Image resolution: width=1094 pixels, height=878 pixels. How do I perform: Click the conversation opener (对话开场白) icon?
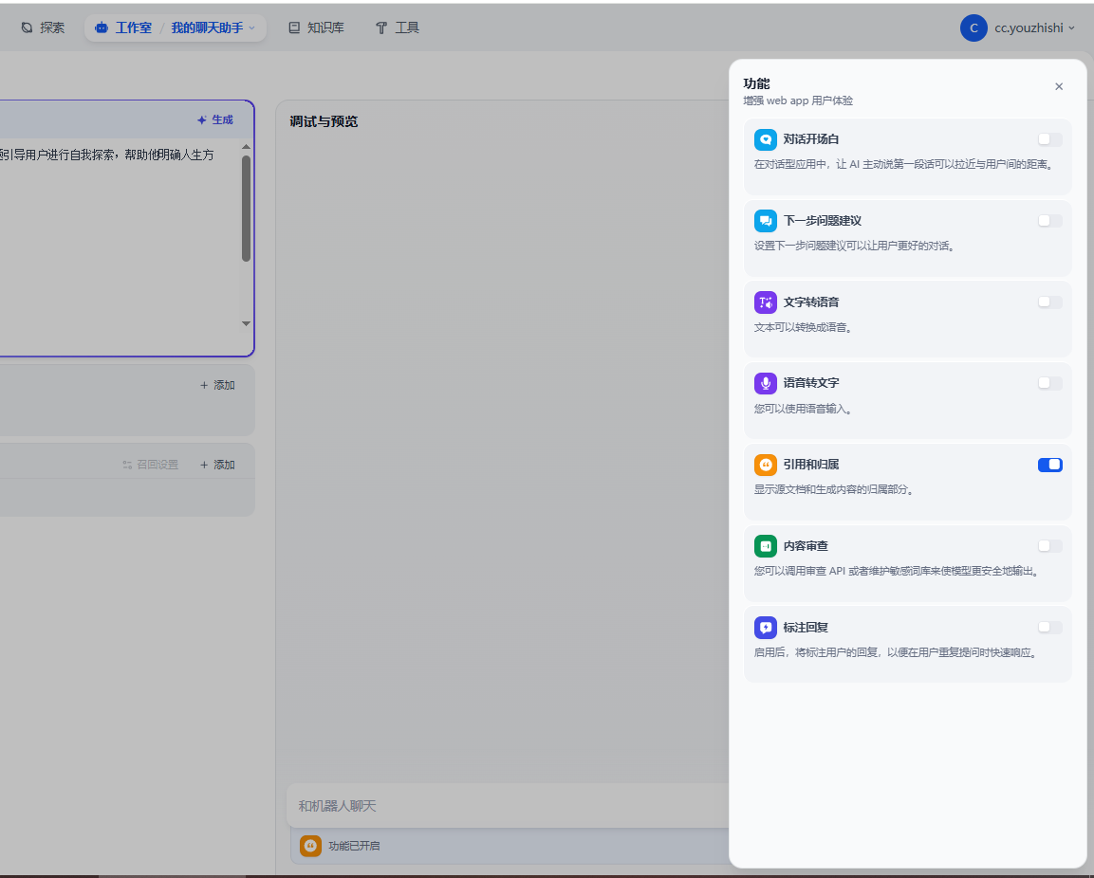(765, 139)
